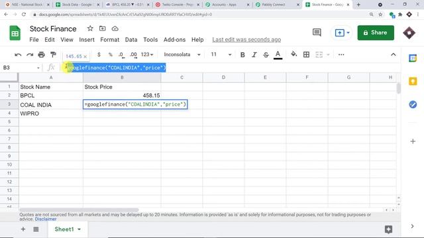Open the all sheets list icon

(36, 229)
